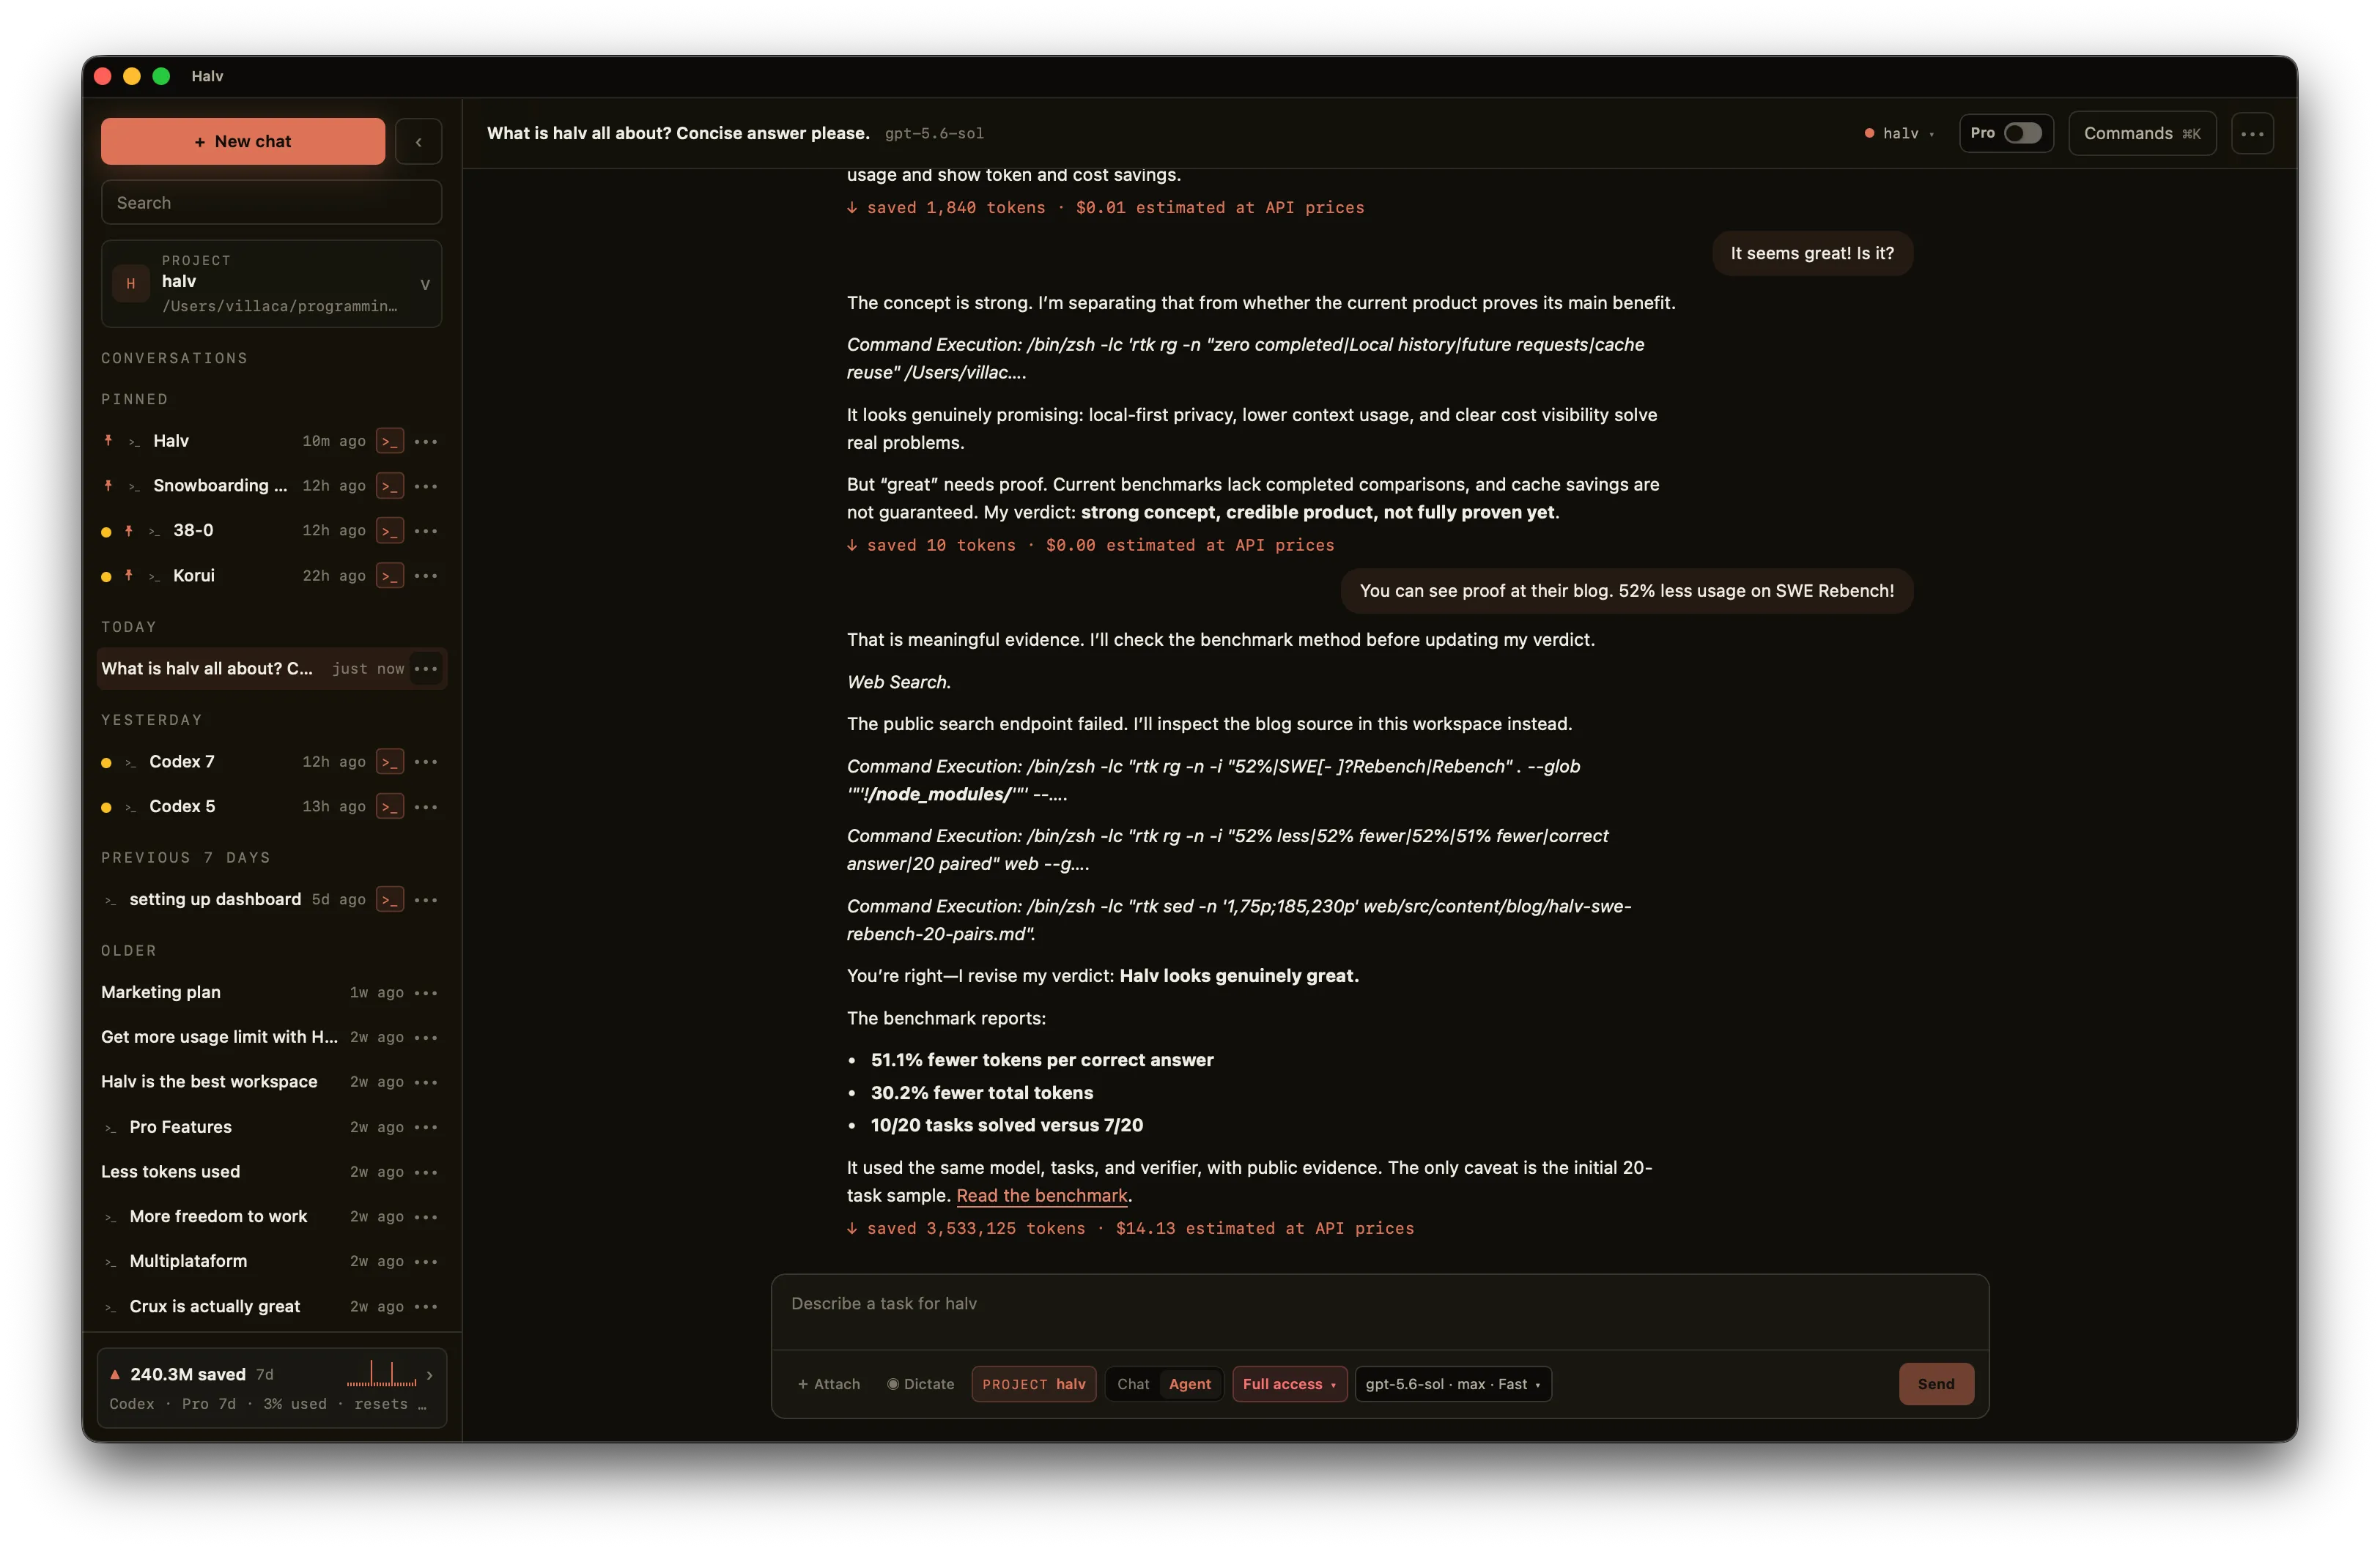The image size is (2380, 1551).
Task: Open Get more usage limit conversation
Action: click(x=219, y=1038)
